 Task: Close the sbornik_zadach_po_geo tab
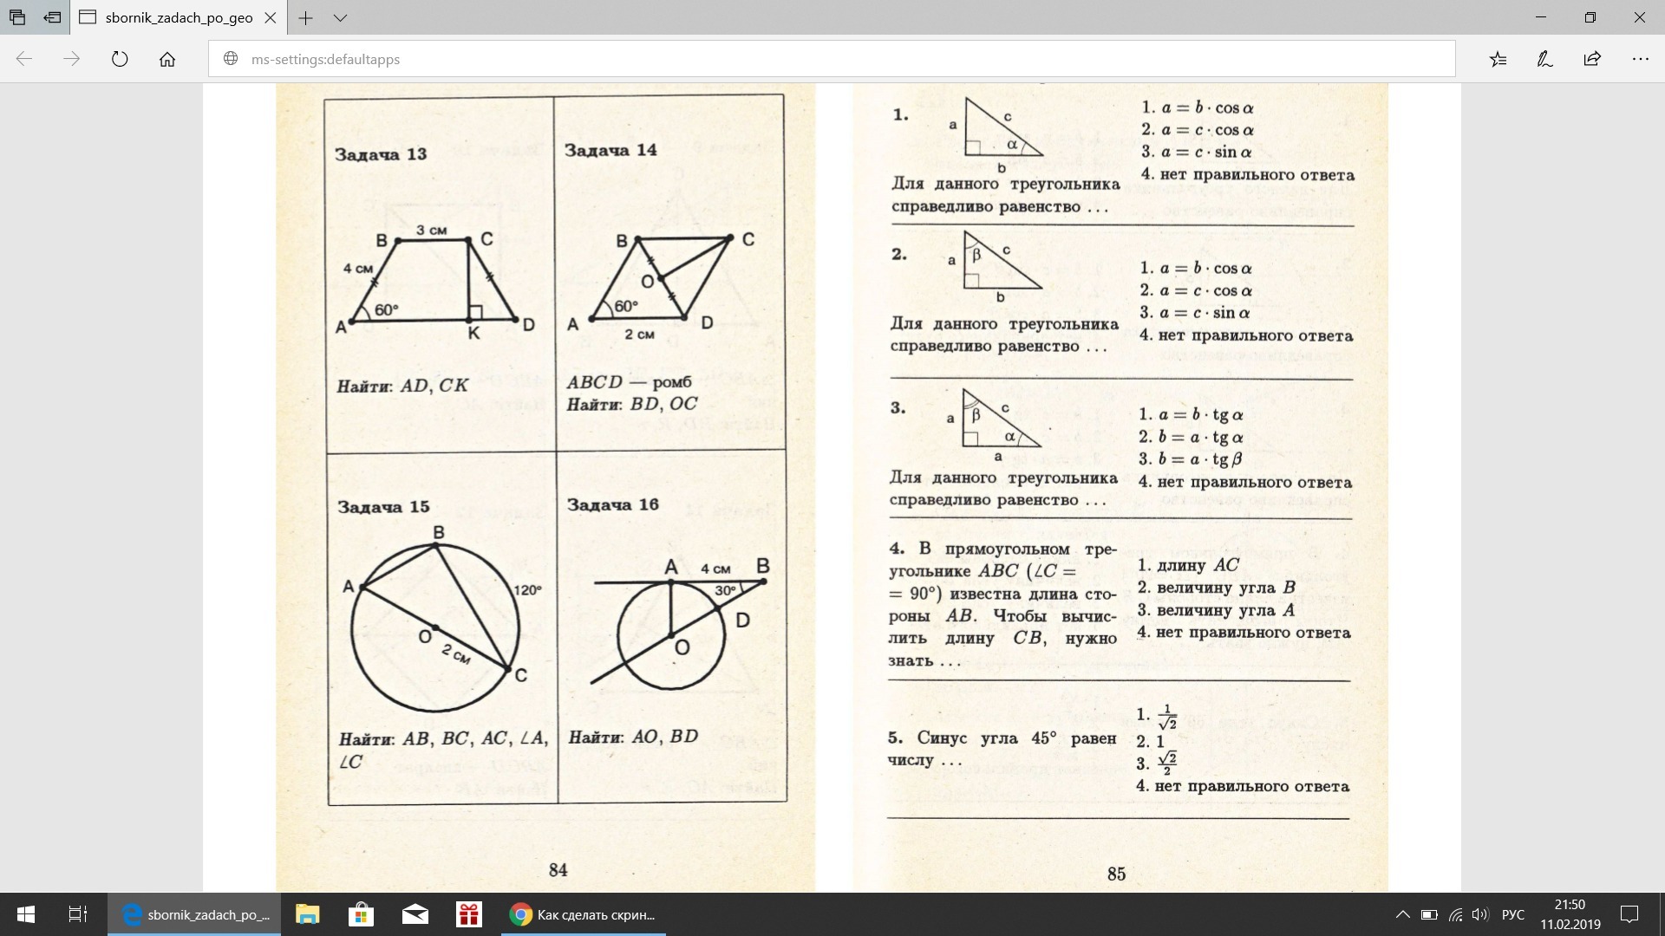click(271, 17)
